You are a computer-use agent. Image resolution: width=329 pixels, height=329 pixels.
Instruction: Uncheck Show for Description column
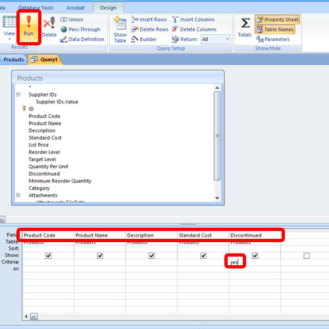(x=151, y=255)
